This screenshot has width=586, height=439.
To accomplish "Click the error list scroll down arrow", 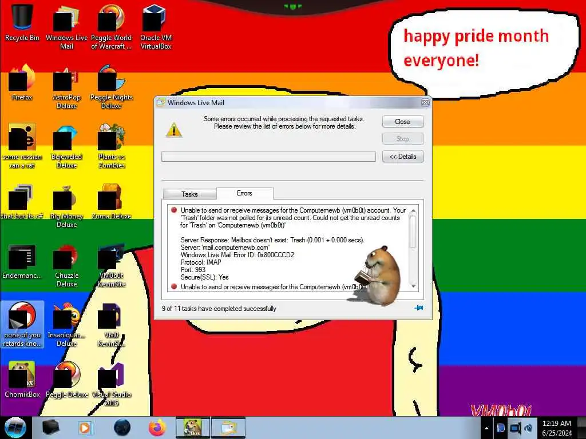I will [413, 286].
